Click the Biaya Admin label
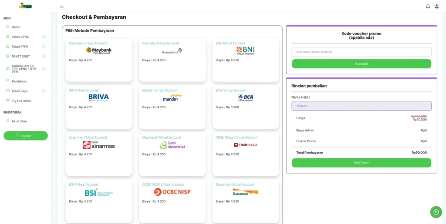The image size is (446, 224). [x=305, y=130]
